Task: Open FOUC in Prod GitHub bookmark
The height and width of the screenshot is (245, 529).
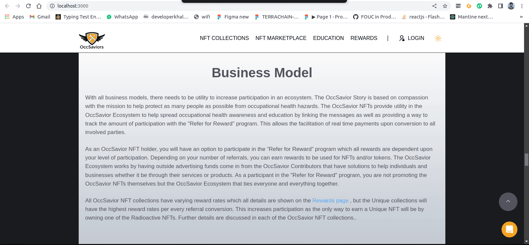Action: click(375, 17)
